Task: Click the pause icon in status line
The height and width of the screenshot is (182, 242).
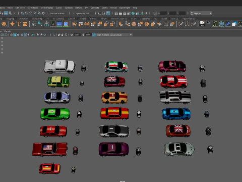Action: [146, 13]
